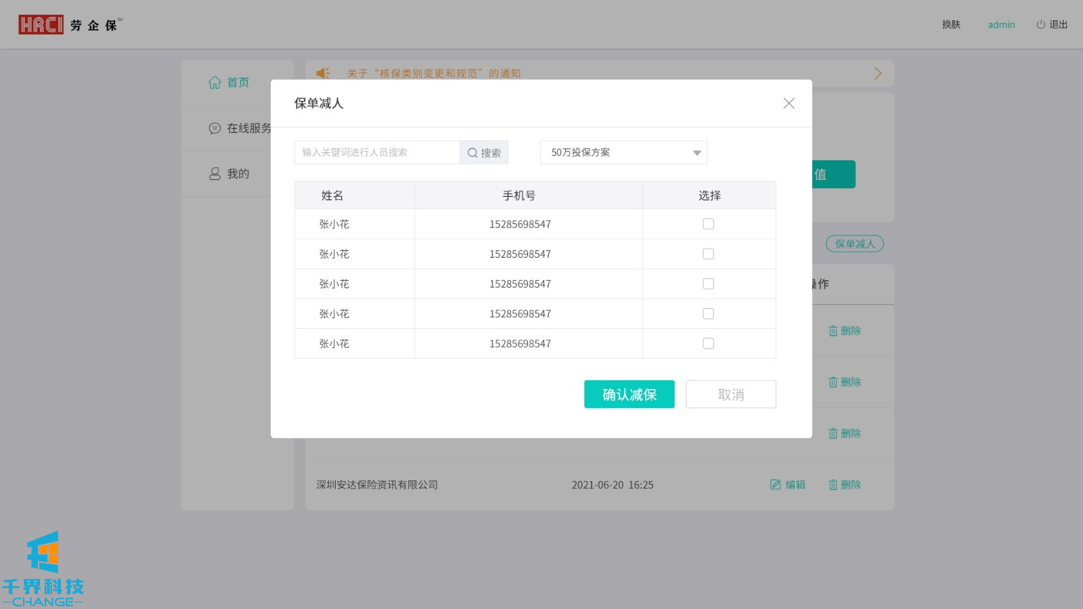Select the last row's checkbox

click(708, 344)
